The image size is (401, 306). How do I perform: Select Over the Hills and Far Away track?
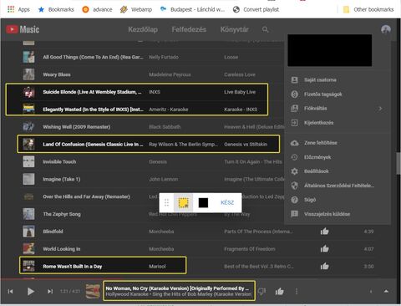pos(86,196)
